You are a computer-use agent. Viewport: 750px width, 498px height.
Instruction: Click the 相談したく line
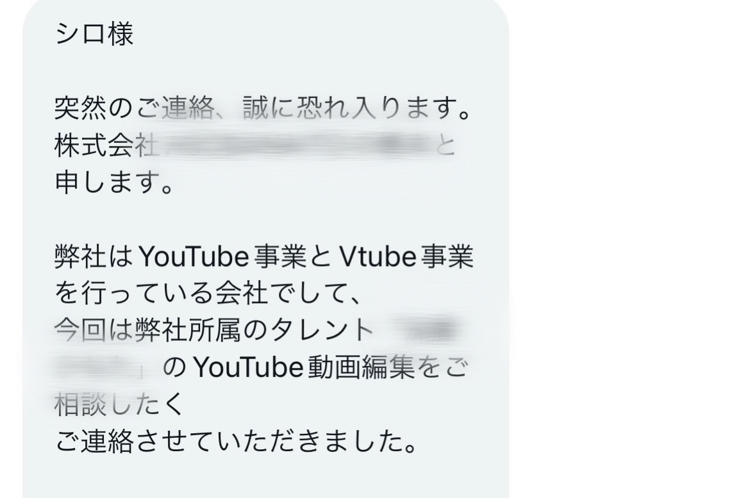tap(119, 404)
